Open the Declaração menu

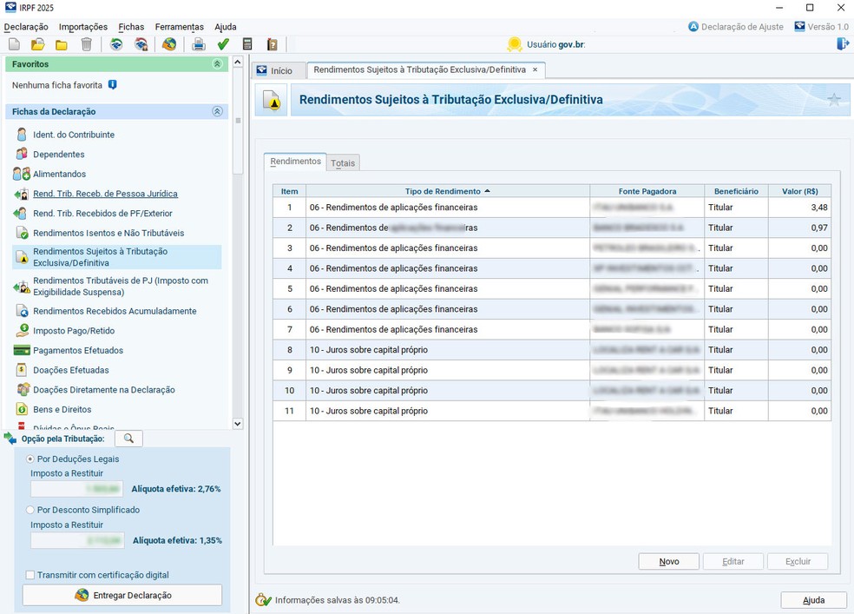pyautogui.click(x=26, y=27)
